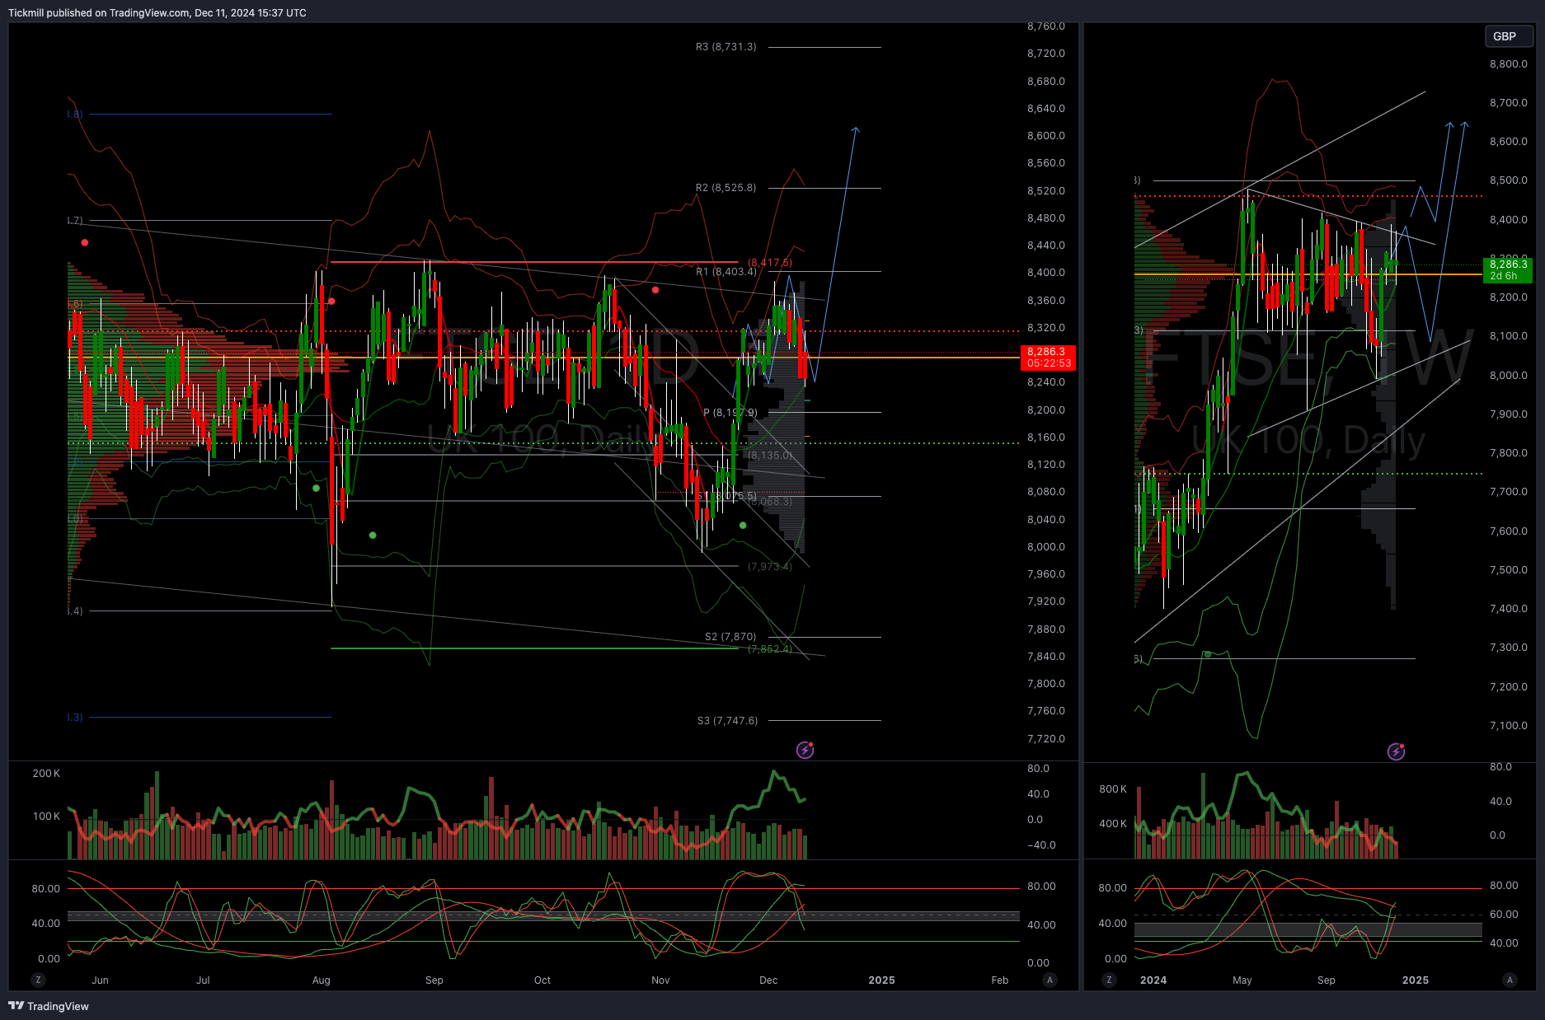Click 7,100.0 on right price axis
This screenshot has height=1020, width=1545.
(1509, 726)
